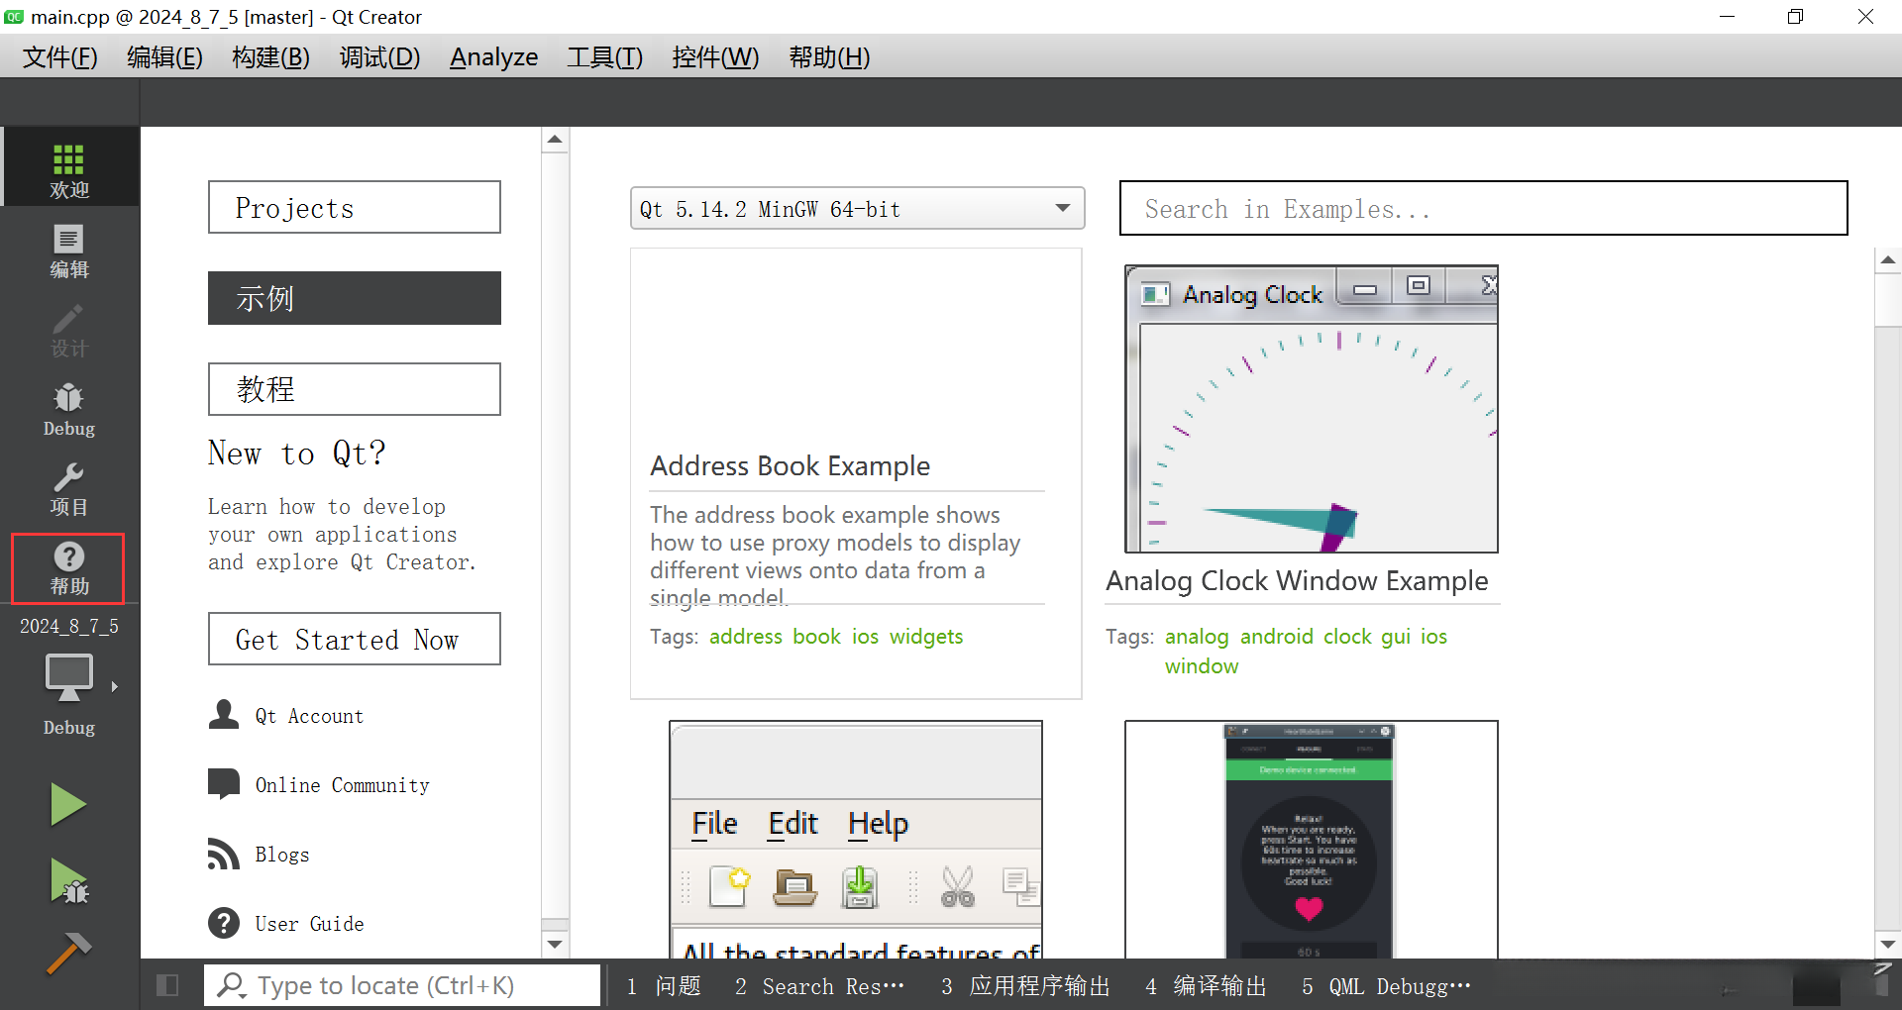Viewport: 1902px width, 1010px height.
Task: Click the User Guide question mark icon
Action: 224,922
